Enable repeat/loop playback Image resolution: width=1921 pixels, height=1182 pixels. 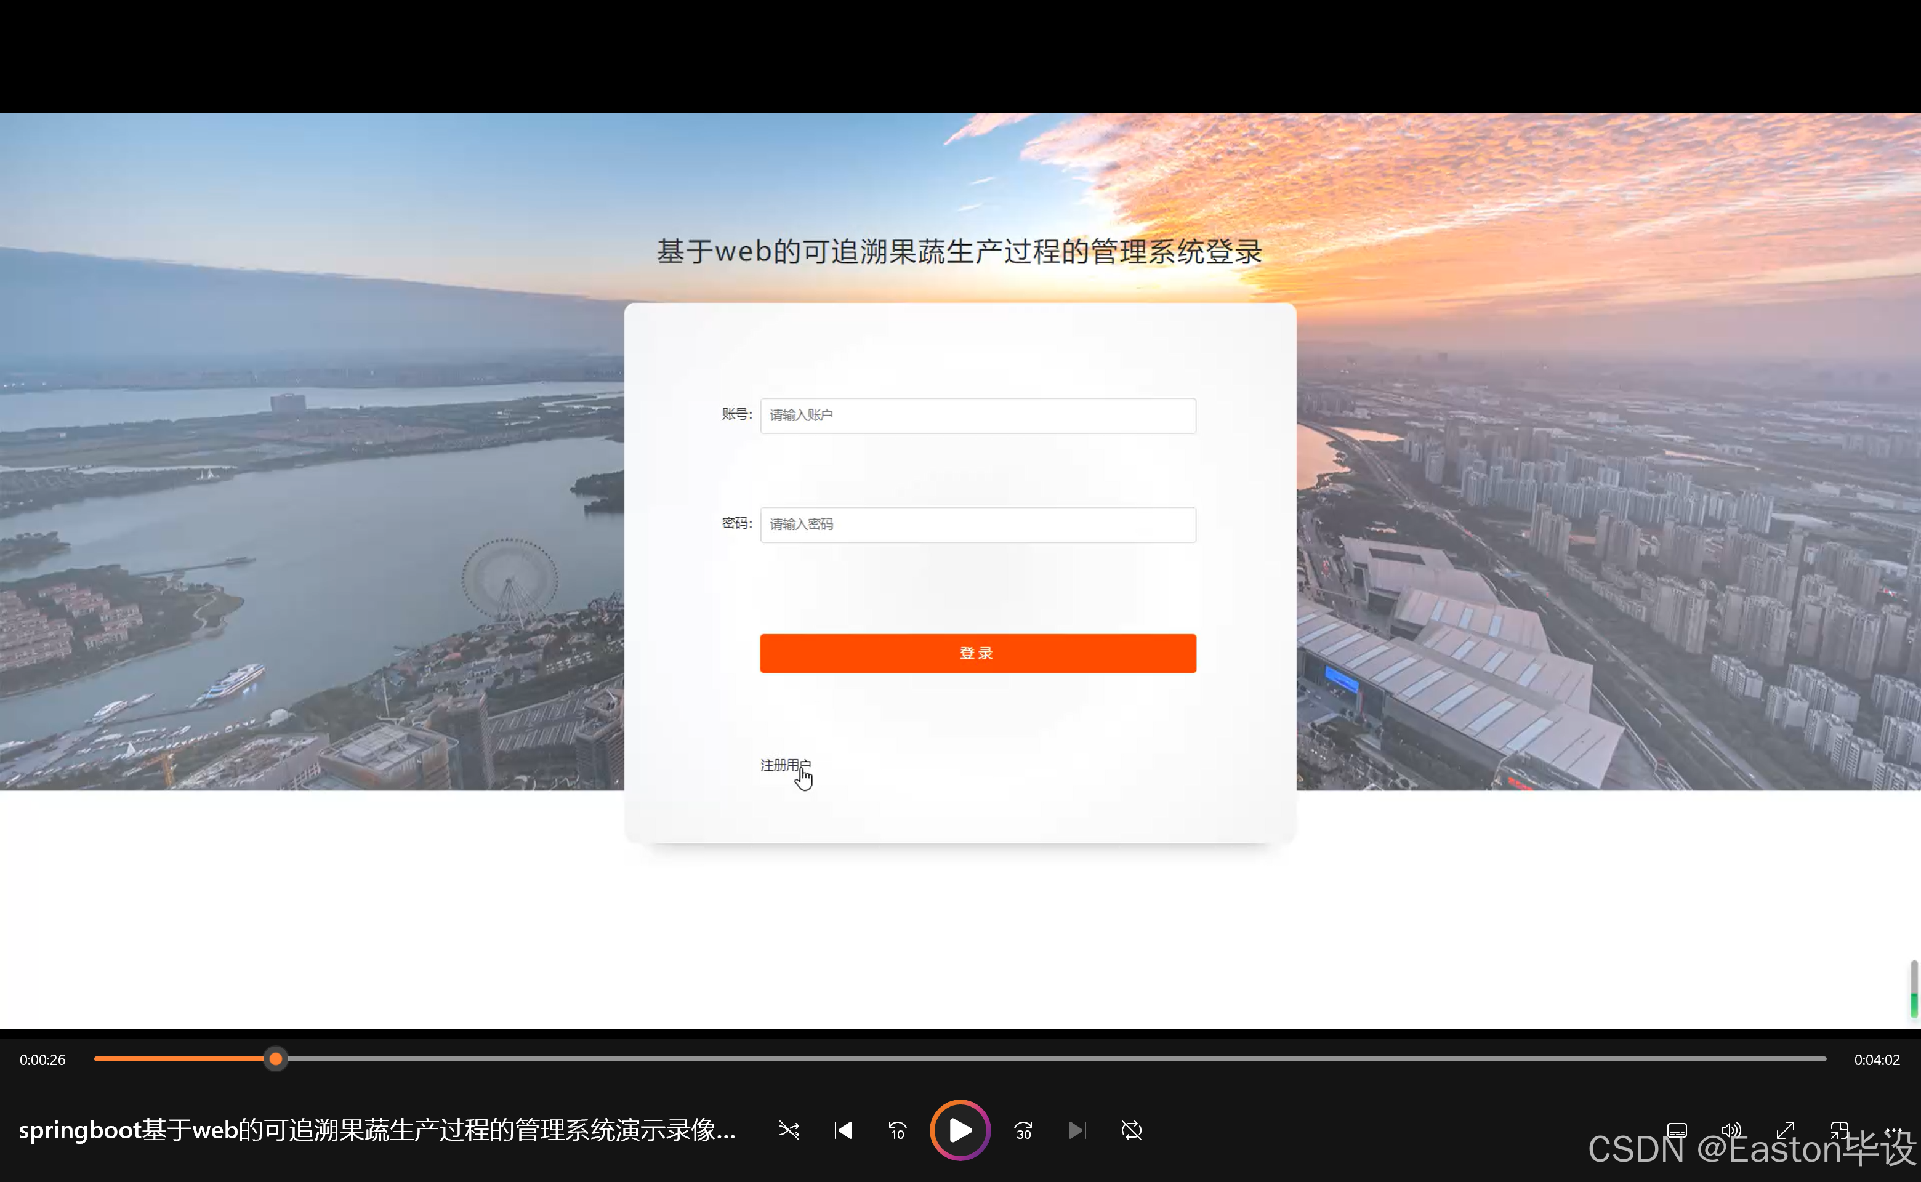click(x=1131, y=1130)
